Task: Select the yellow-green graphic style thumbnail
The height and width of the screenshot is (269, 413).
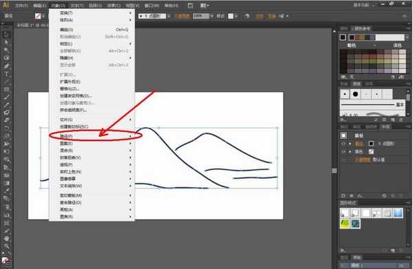Action: pyautogui.click(x=345, y=224)
